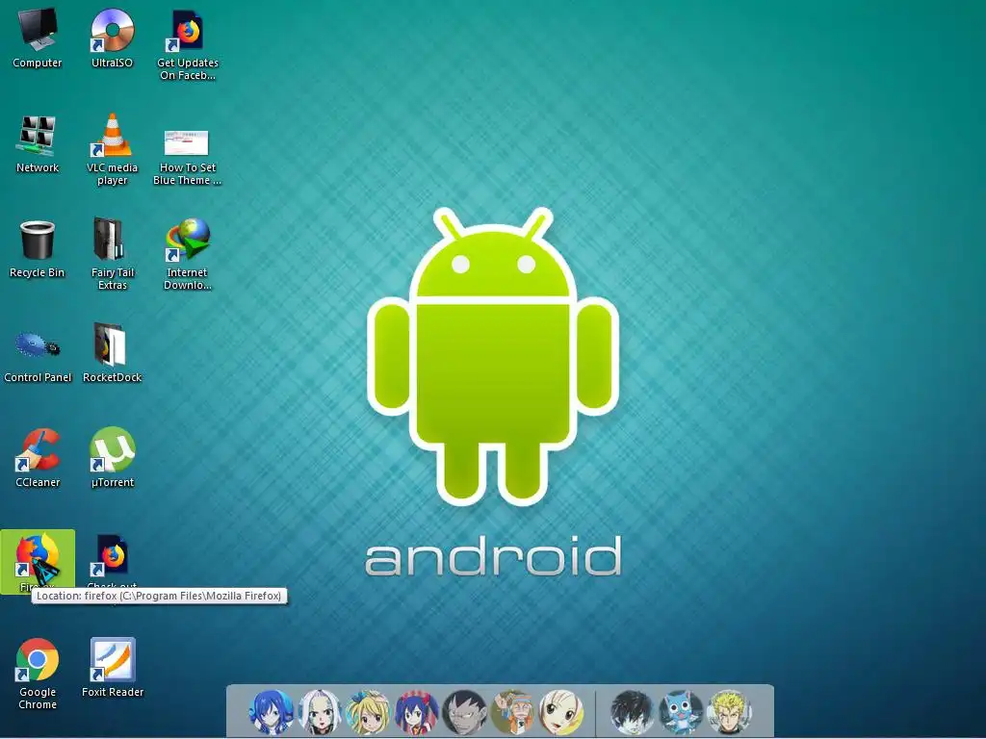Viewport: 986px width, 739px height.
Task: Click smiling girl on yellow background dock icon
Action: coord(561,713)
